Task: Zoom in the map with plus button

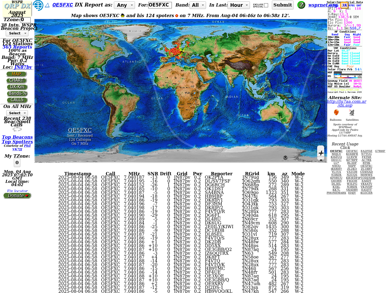Action: (x=321, y=153)
